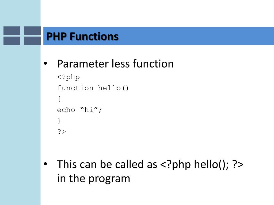Screen dimensions: 274x205
Task: Click the opening curly brace line
Action: pyautogui.click(x=59, y=99)
